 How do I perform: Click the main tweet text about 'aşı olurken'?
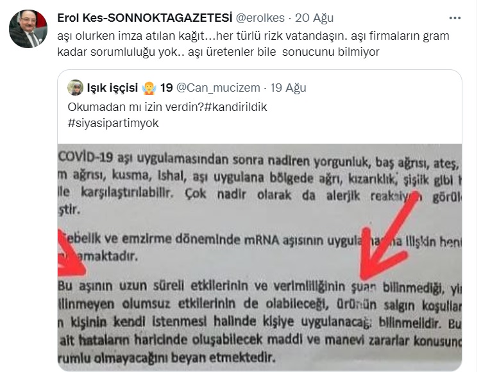[253, 44]
